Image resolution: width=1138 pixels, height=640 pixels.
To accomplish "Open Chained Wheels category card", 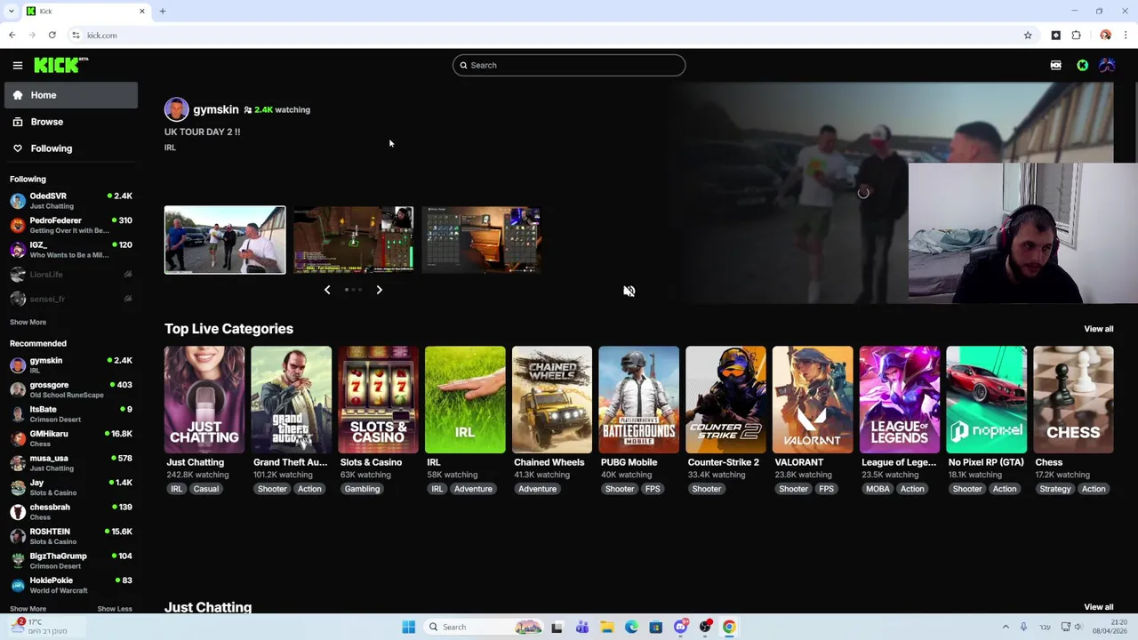I will click(551, 400).
